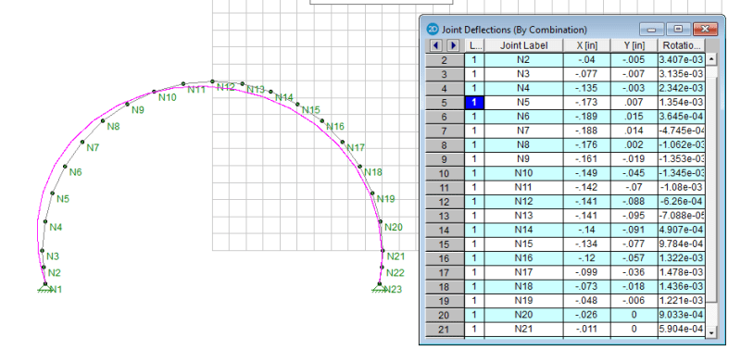Click the pinned support at joint N23
Screen dimensions: 741x362
click(x=380, y=287)
